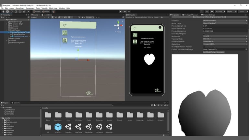The width and height of the screenshot is (249, 140).
Task: Open the search icon in the top toolbar
Action: 201,12
